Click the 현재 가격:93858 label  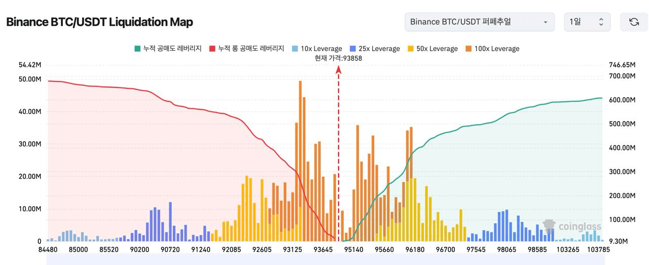tap(338, 58)
